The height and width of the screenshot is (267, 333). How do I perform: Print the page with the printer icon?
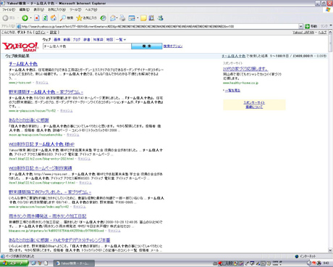point(122,18)
